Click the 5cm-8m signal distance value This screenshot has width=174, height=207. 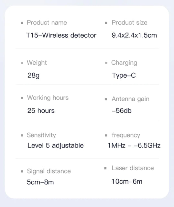click(40, 182)
